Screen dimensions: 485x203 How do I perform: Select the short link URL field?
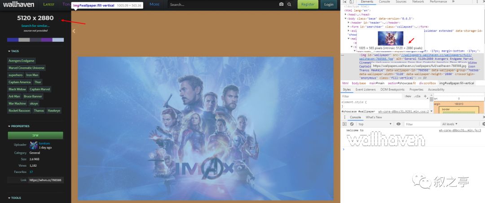pyautogui.click(x=46, y=180)
